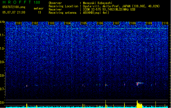Select the Ogata-vill. Akita-Pref. JAPAN location text
This screenshot has width=171, height=108.
[121, 6]
